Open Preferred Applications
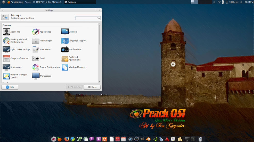The image size is (254, 142). tap(71, 58)
